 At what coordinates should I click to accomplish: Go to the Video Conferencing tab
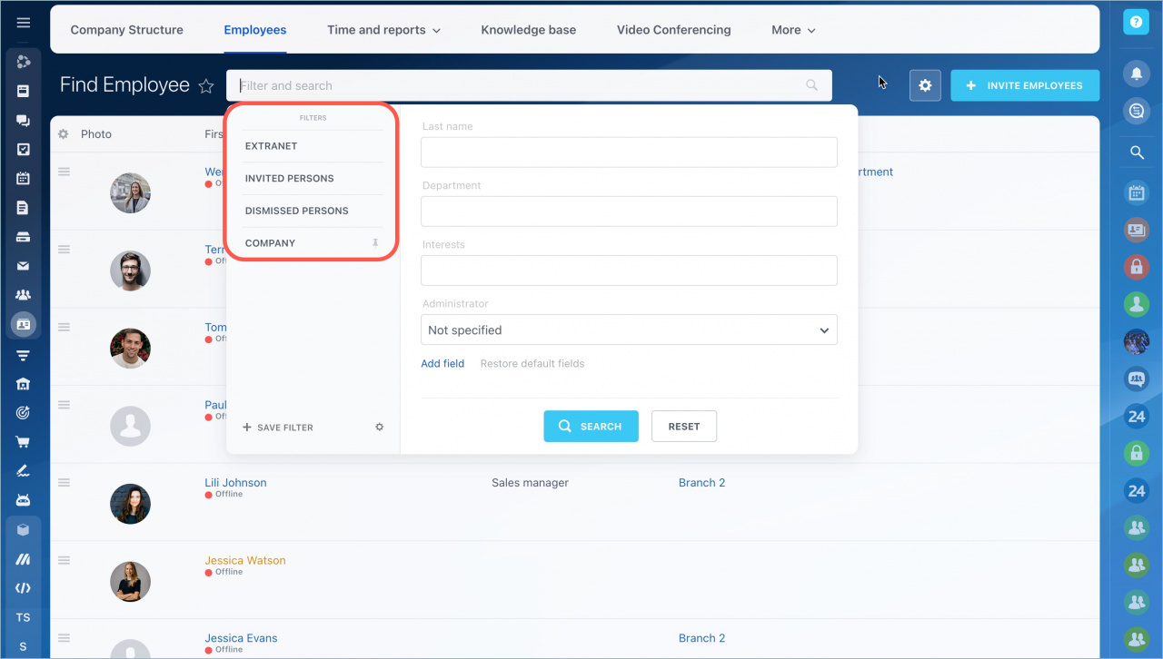[674, 30]
